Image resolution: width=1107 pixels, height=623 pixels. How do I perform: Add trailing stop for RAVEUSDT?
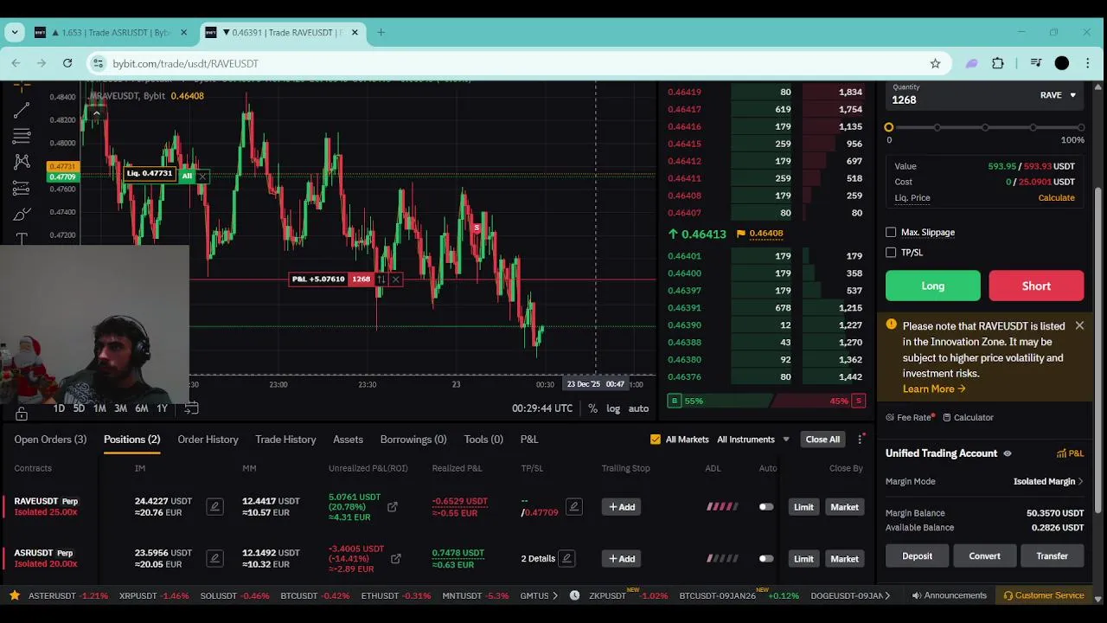621,507
